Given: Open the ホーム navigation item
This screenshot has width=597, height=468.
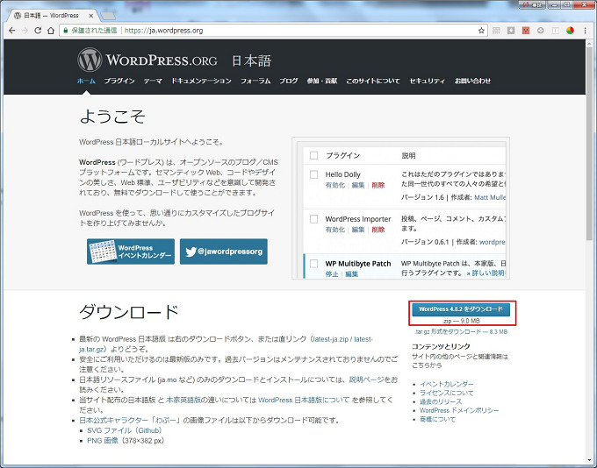Looking at the screenshot, I should click(86, 81).
